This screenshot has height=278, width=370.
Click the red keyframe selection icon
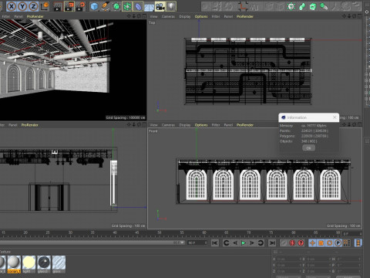[x=301, y=242]
